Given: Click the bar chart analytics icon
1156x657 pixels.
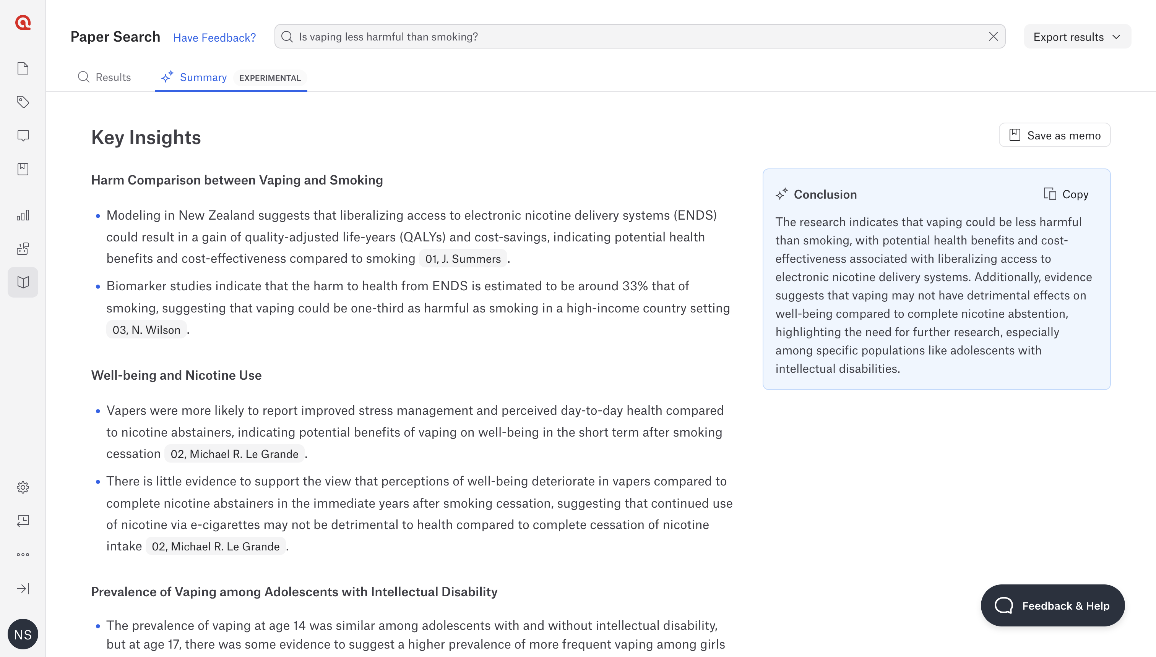Looking at the screenshot, I should coord(23,215).
